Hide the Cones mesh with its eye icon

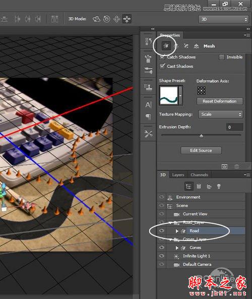pyautogui.click(x=162, y=247)
